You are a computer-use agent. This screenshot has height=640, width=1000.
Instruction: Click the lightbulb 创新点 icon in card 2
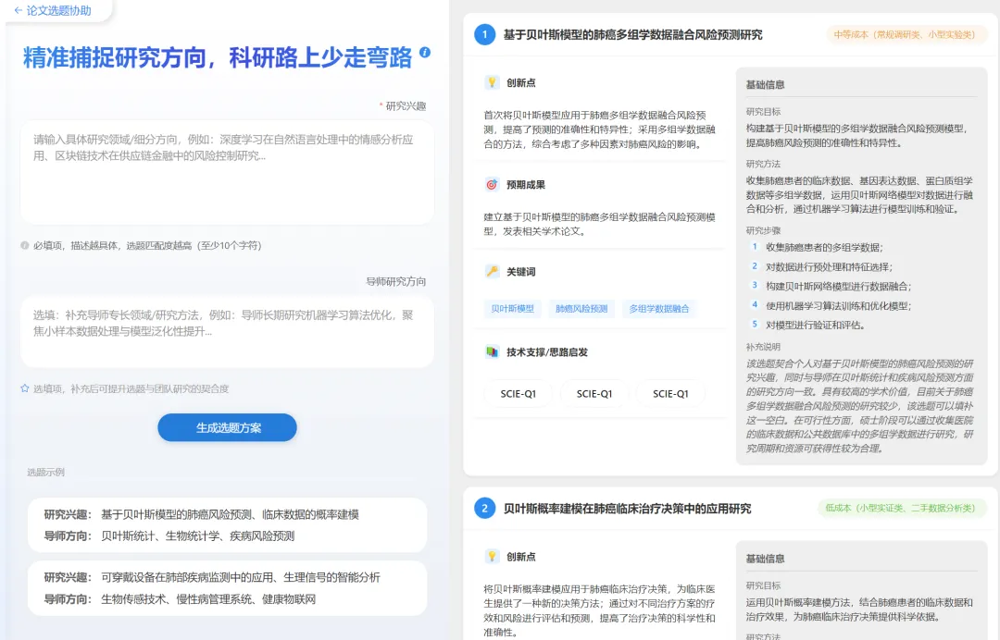click(x=492, y=556)
